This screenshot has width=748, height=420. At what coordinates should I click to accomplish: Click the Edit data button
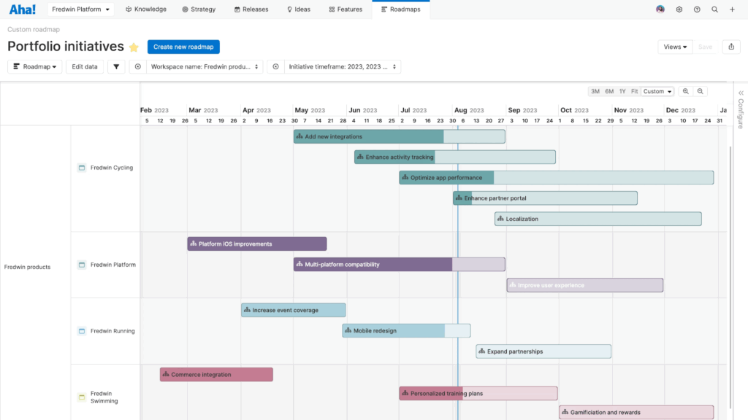coord(85,66)
